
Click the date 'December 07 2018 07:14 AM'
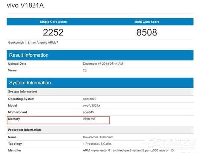coord(103,64)
